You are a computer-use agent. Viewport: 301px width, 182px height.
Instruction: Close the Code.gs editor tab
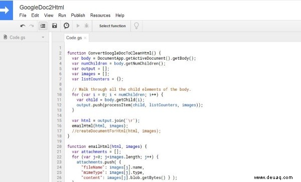click(x=85, y=38)
